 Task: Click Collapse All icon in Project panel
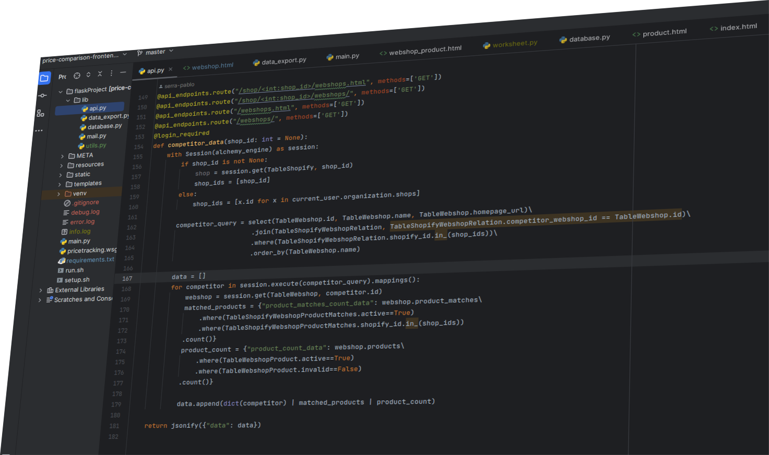pos(100,74)
